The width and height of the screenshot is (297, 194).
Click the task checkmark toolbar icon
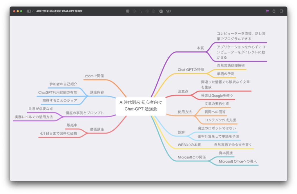coord(134,11)
